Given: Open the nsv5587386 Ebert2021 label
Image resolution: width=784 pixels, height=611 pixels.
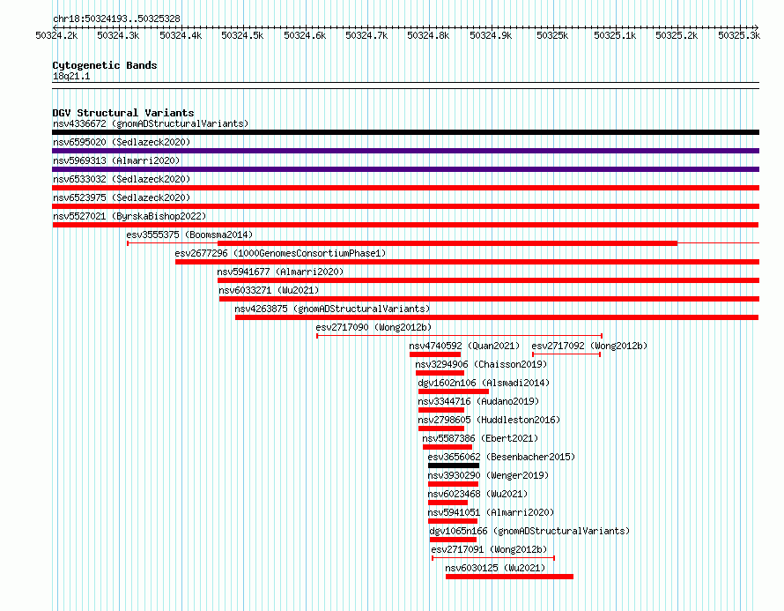Looking at the screenshot, I should [480, 438].
